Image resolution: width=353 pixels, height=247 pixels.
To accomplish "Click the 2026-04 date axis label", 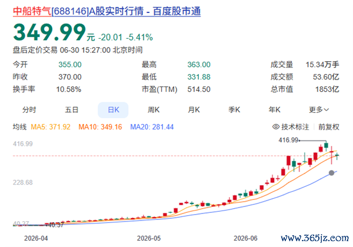I will click(36, 238).
